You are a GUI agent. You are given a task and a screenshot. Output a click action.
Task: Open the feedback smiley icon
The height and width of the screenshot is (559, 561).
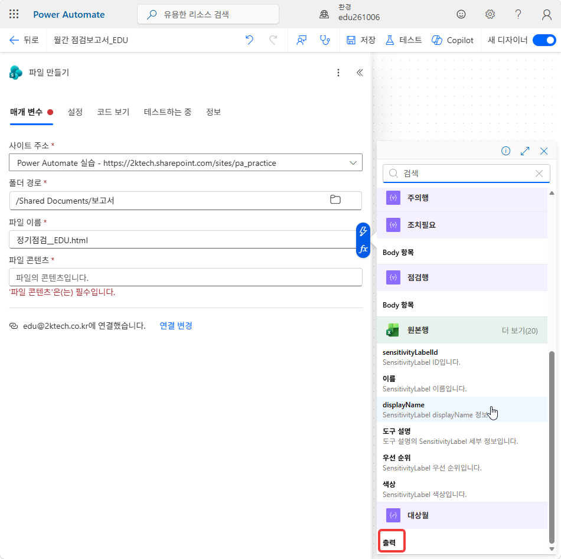pyautogui.click(x=461, y=14)
